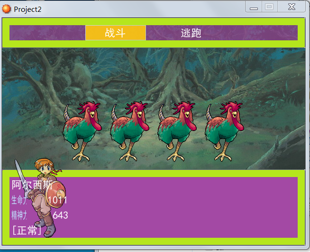Click the third rooster enemy from the left
The height and width of the screenshot is (252, 310).
point(177,131)
